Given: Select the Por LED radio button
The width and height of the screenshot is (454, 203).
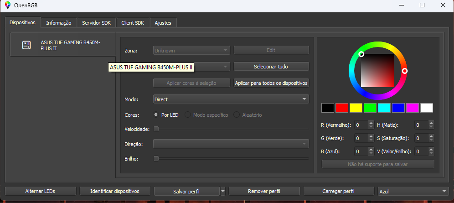Looking at the screenshot, I should (165, 115).
